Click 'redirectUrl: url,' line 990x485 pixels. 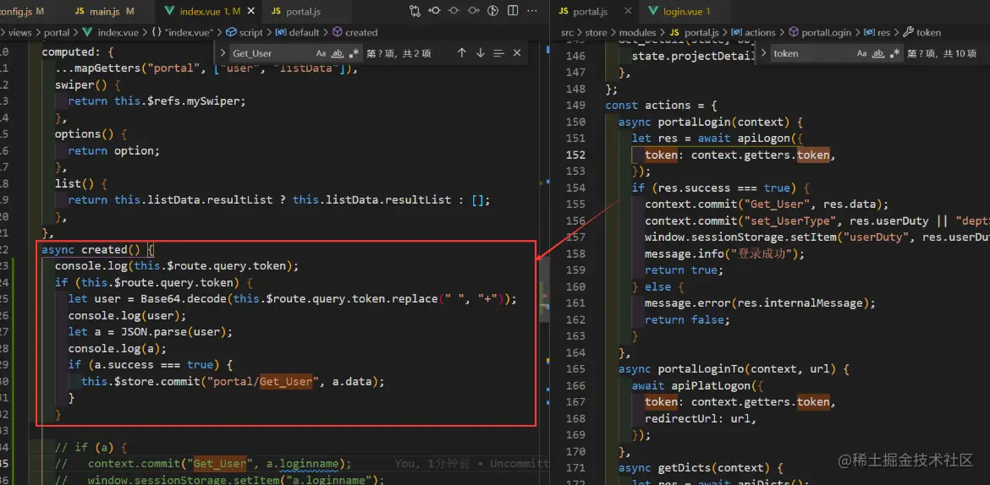click(x=700, y=418)
